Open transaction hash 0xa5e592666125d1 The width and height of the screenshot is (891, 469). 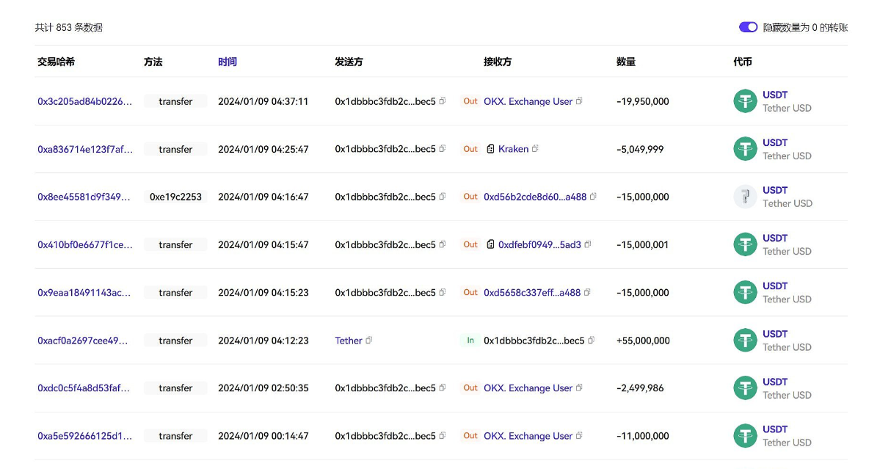[85, 436]
